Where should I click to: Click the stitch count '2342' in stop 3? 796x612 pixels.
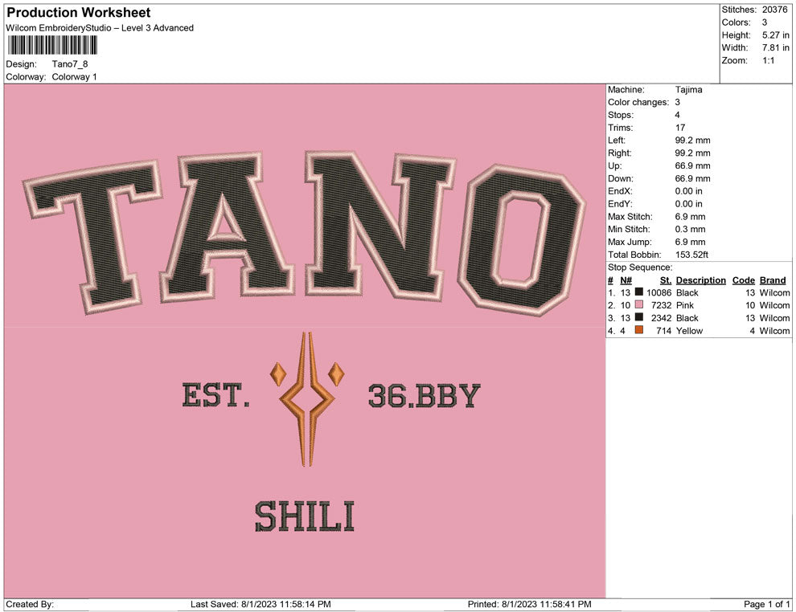662,318
